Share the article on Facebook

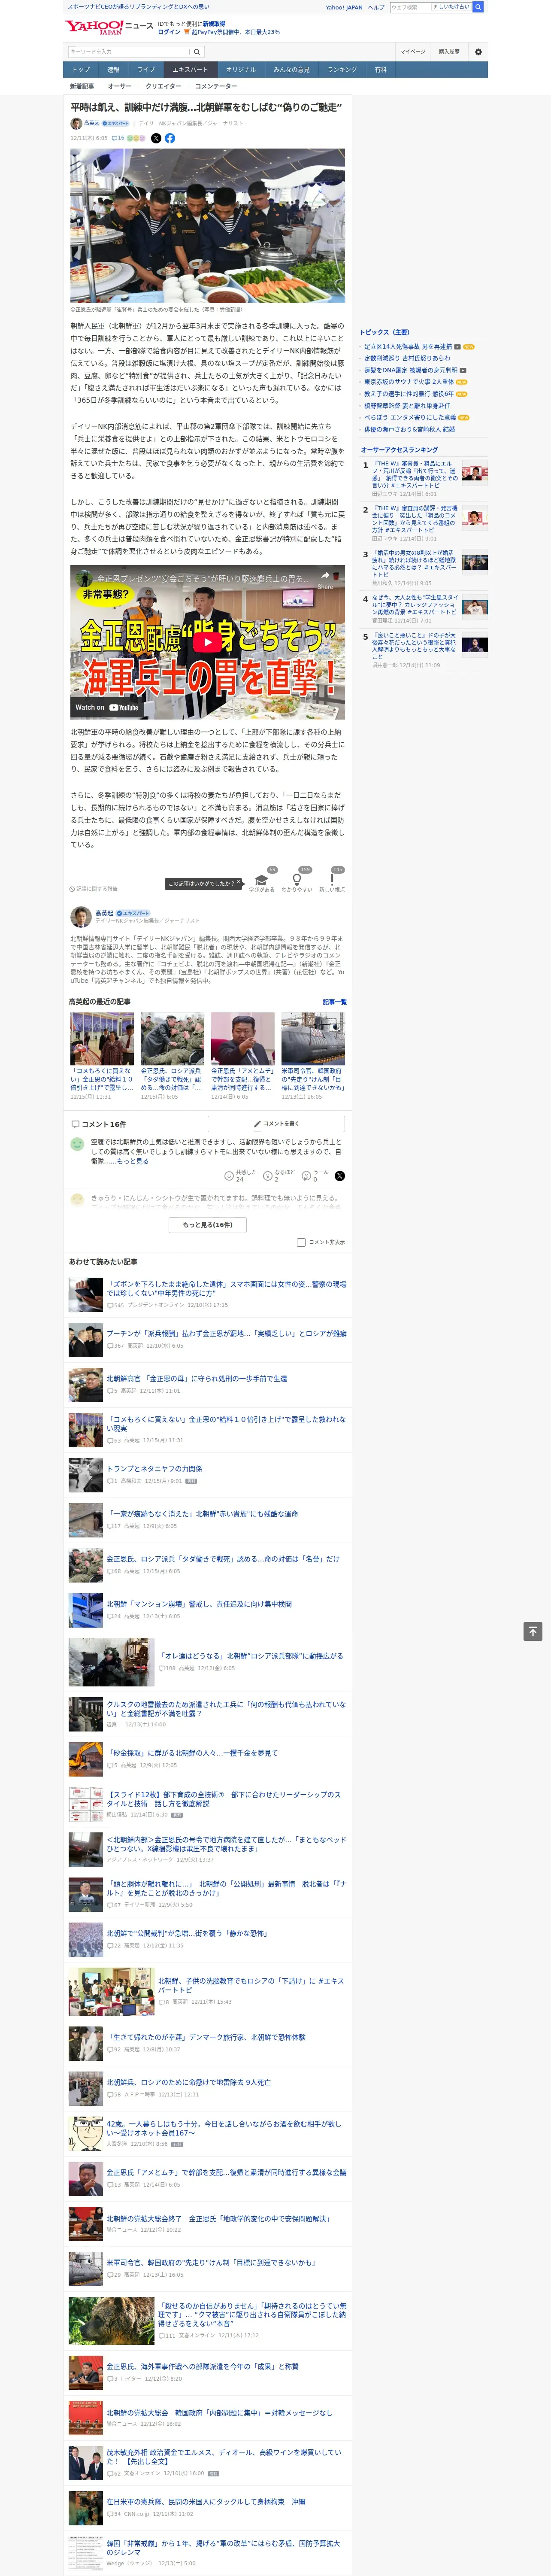click(170, 138)
